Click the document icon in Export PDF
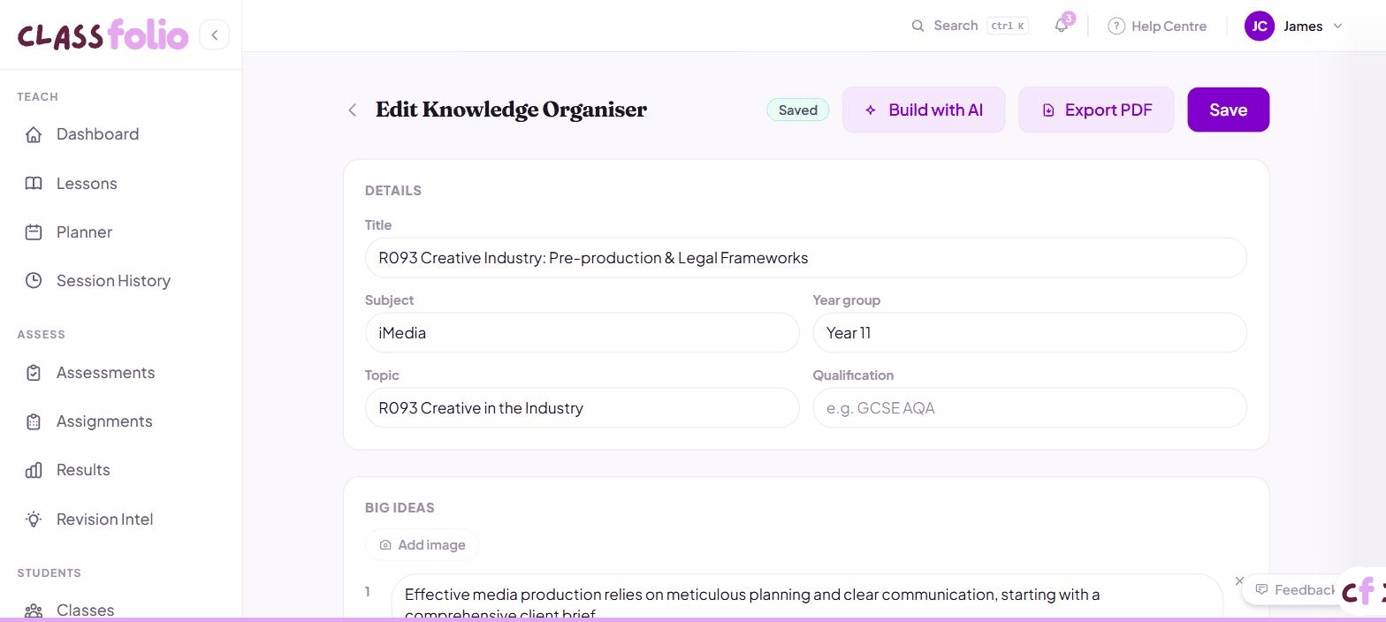Screen dimensions: 1386x622 pos(1048,110)
